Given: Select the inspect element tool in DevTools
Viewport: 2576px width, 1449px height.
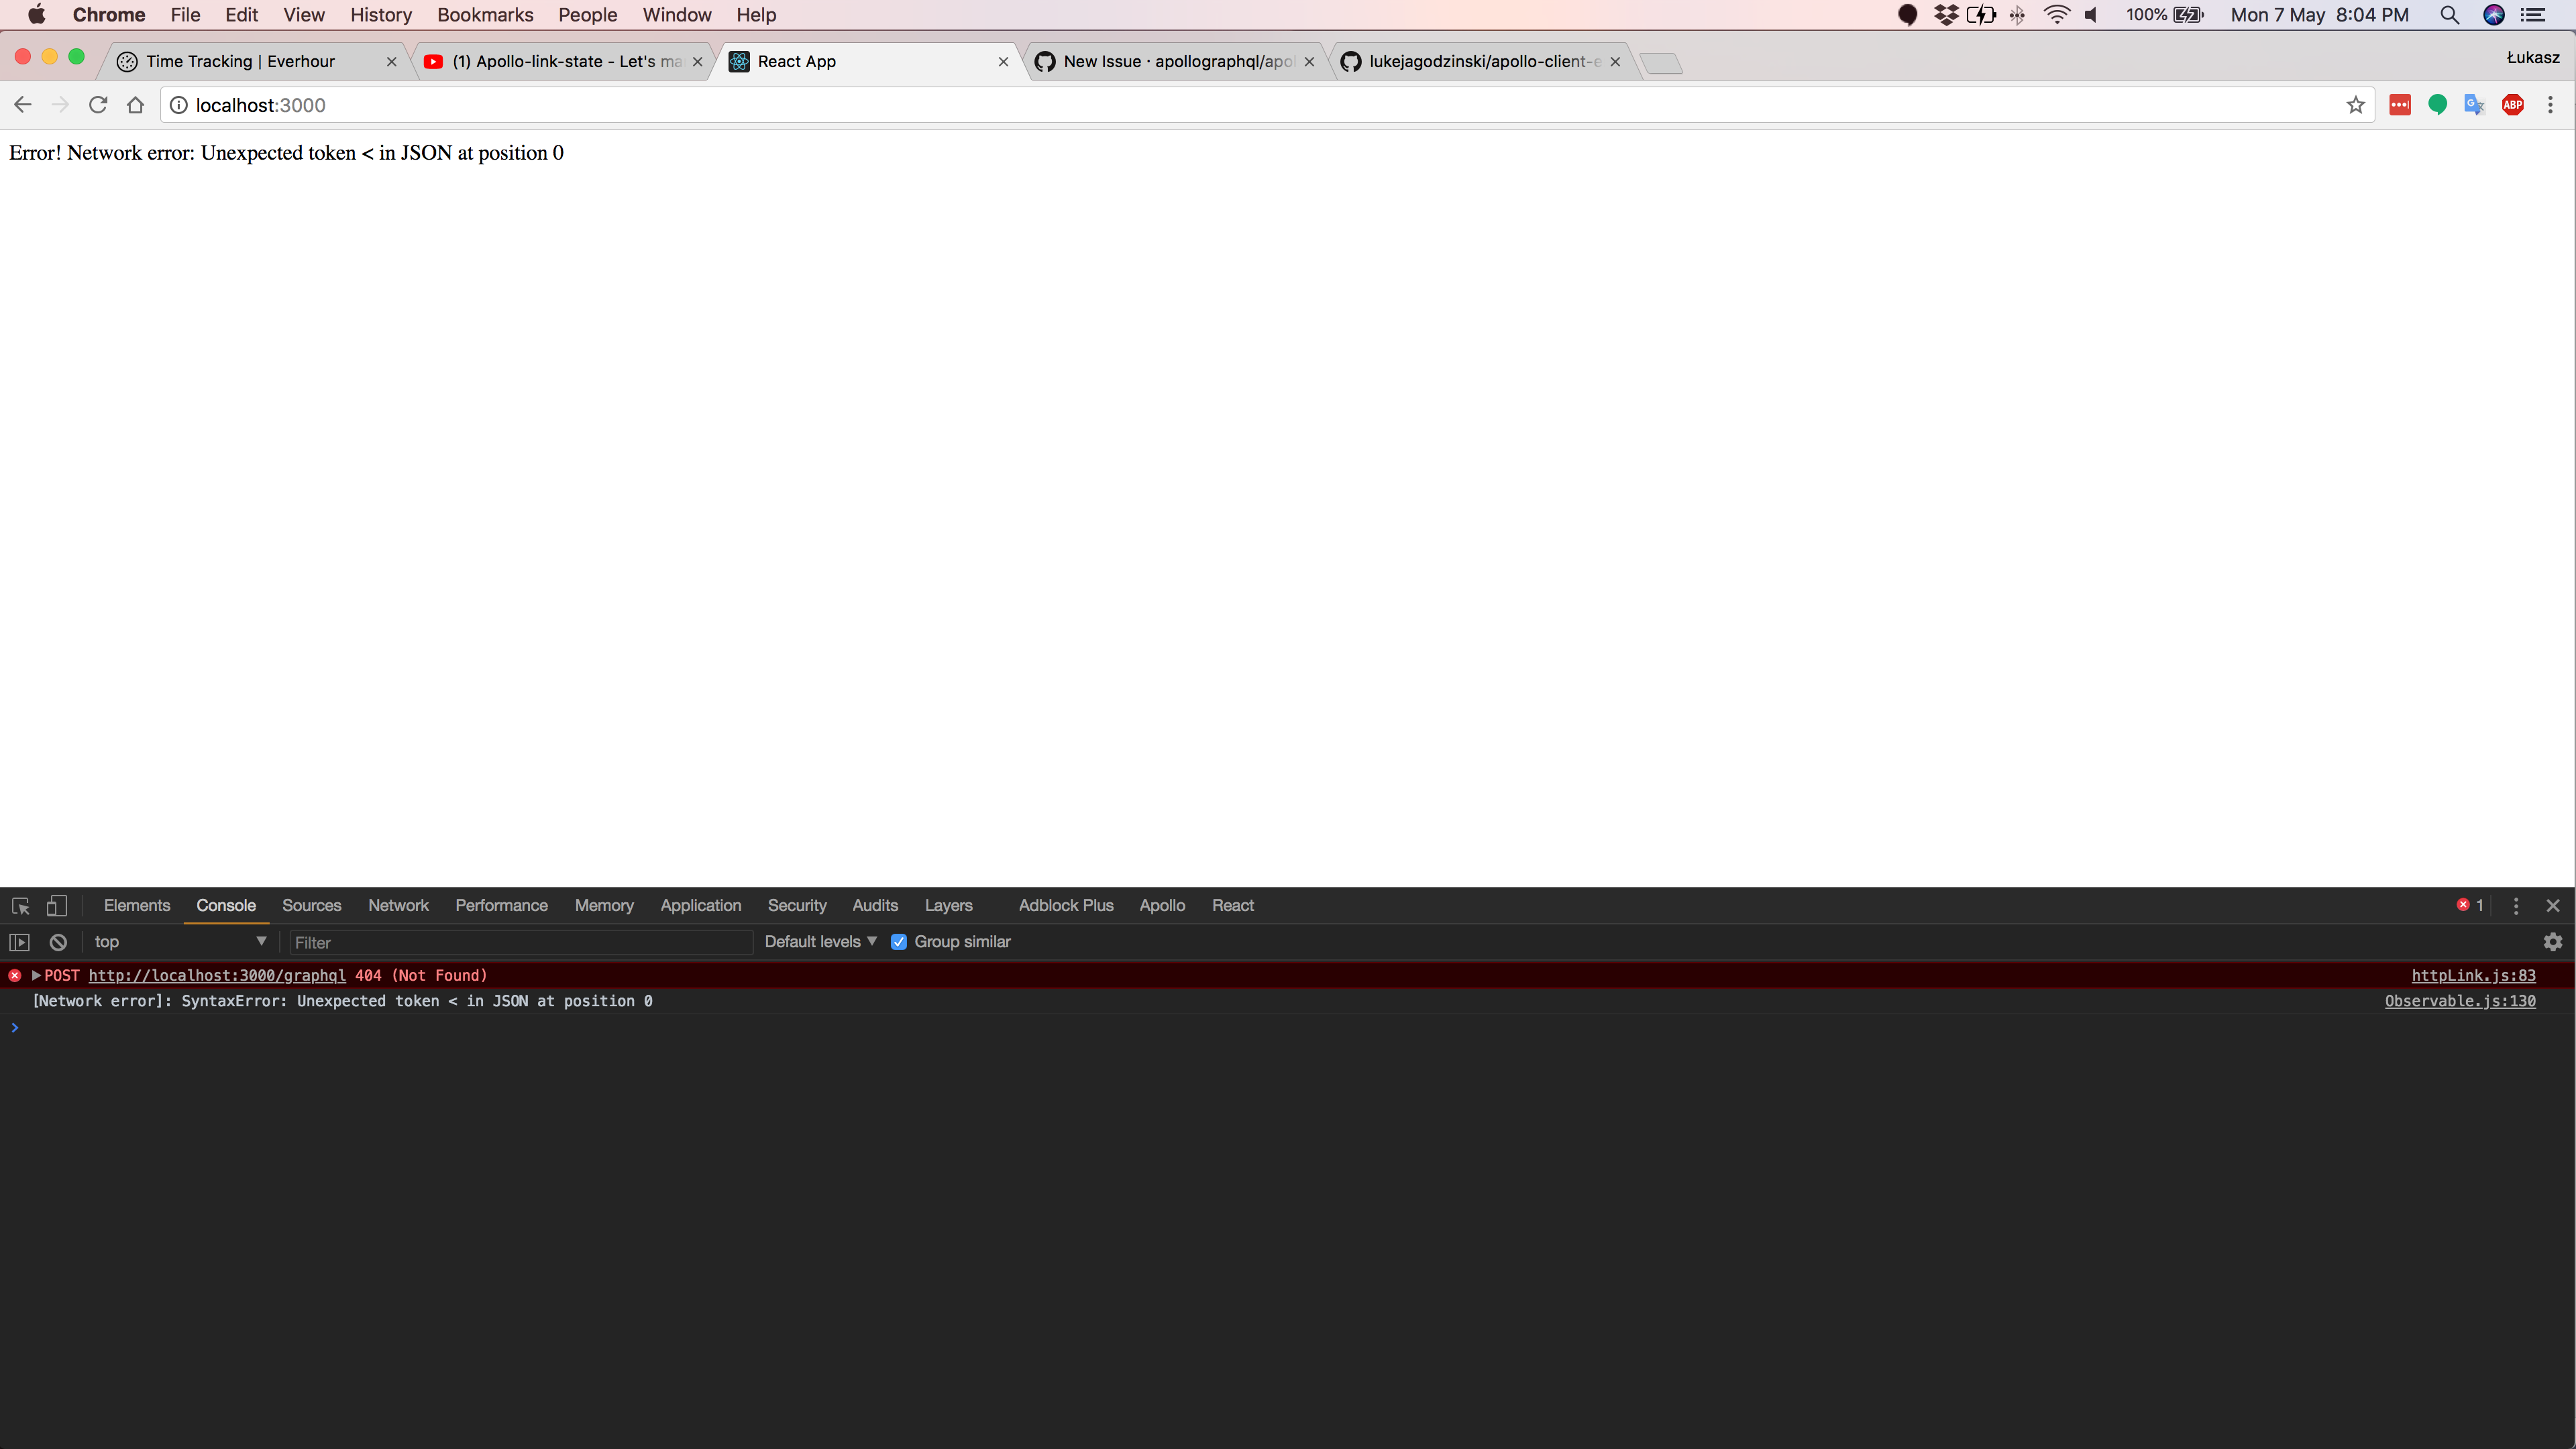Looking at the screenshot, I should (19, 906).
